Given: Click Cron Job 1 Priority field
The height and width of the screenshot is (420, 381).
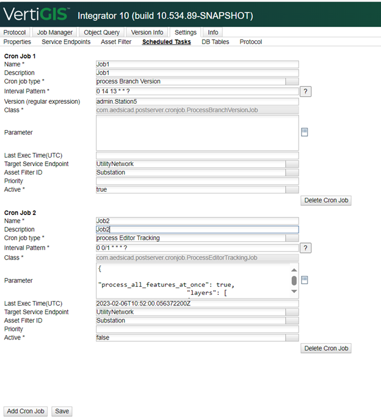Looking at the screenshot, I should tap(197, 181).
